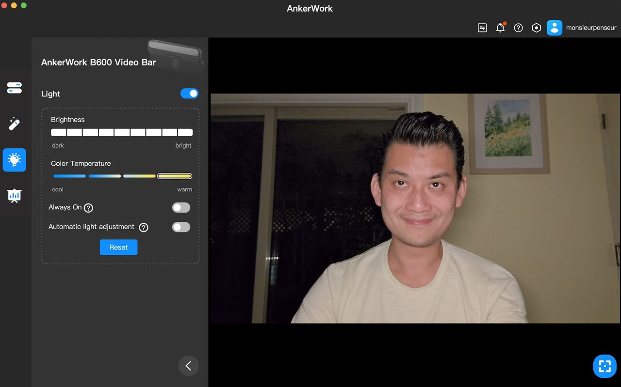This screenshot has width=621, height=387.
Task: Click the webcam video preview
Action: [x=415, y=208]
